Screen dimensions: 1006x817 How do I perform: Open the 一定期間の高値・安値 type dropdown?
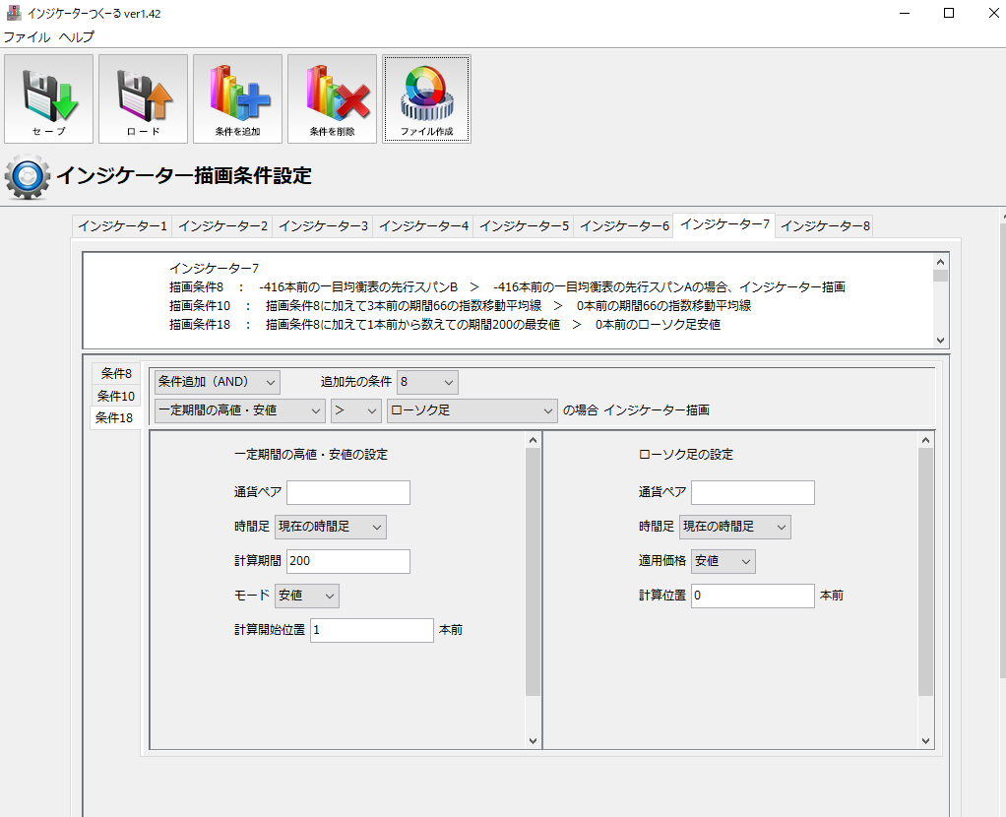click(240, 409)
